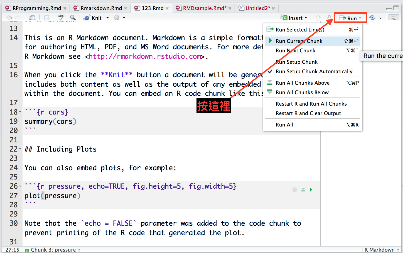Close the RMDsample.Rmd tab
The image size is (403, 253).
pyautogui.click(x=230, y=8)
